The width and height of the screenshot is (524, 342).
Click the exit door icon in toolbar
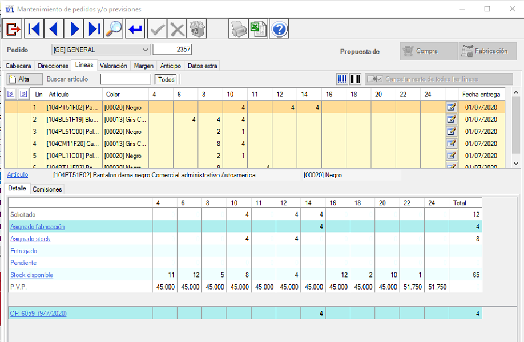13,28
